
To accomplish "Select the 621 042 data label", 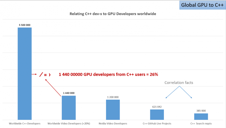I will coord(157,107).
